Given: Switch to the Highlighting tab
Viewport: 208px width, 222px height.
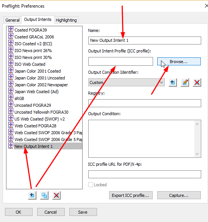Looking at the screenshot, I should click(66, 20).
